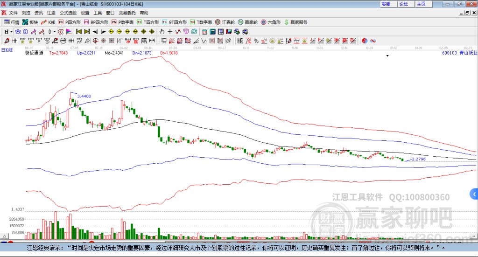478x257 pixels.
Task: Open the 浏览 menu
Action: point(26,13)
